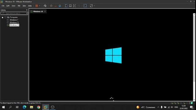Open File Explorer from the taskbar

(32, 107)
